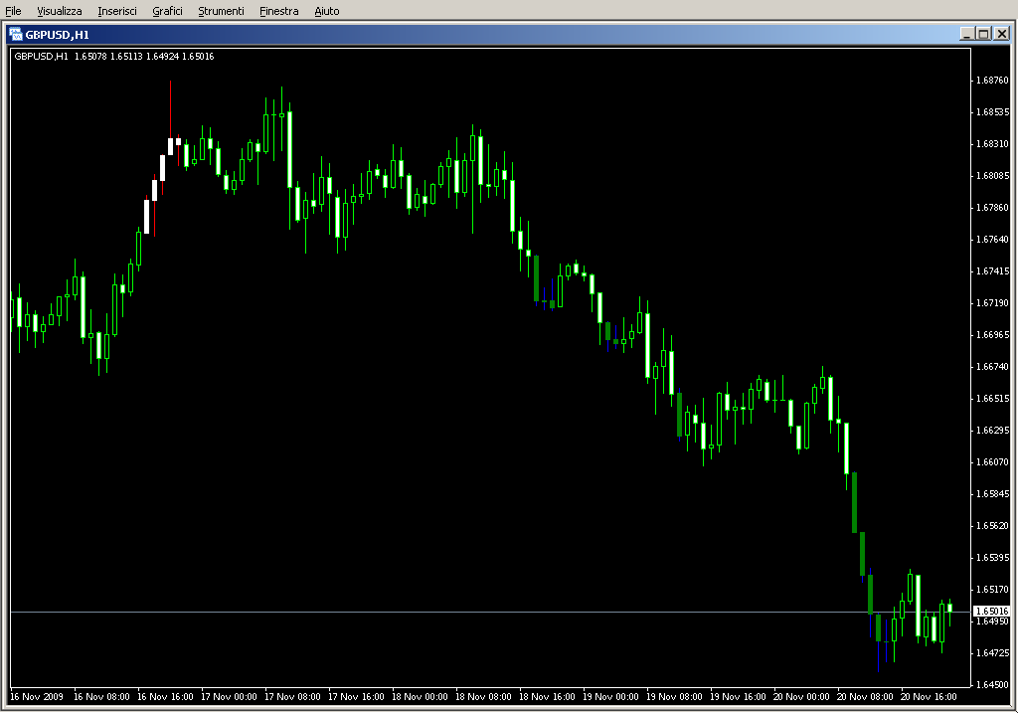This screenshot has width=1018, height=713.
Task: Click the 19 Nov 16:00 time label
Action: click(738, 697)
